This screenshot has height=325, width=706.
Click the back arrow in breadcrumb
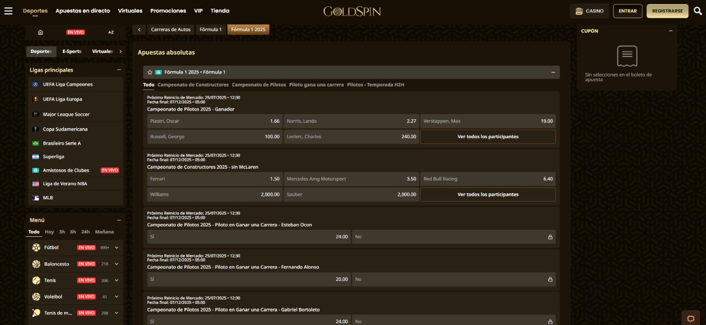point(139,29)
